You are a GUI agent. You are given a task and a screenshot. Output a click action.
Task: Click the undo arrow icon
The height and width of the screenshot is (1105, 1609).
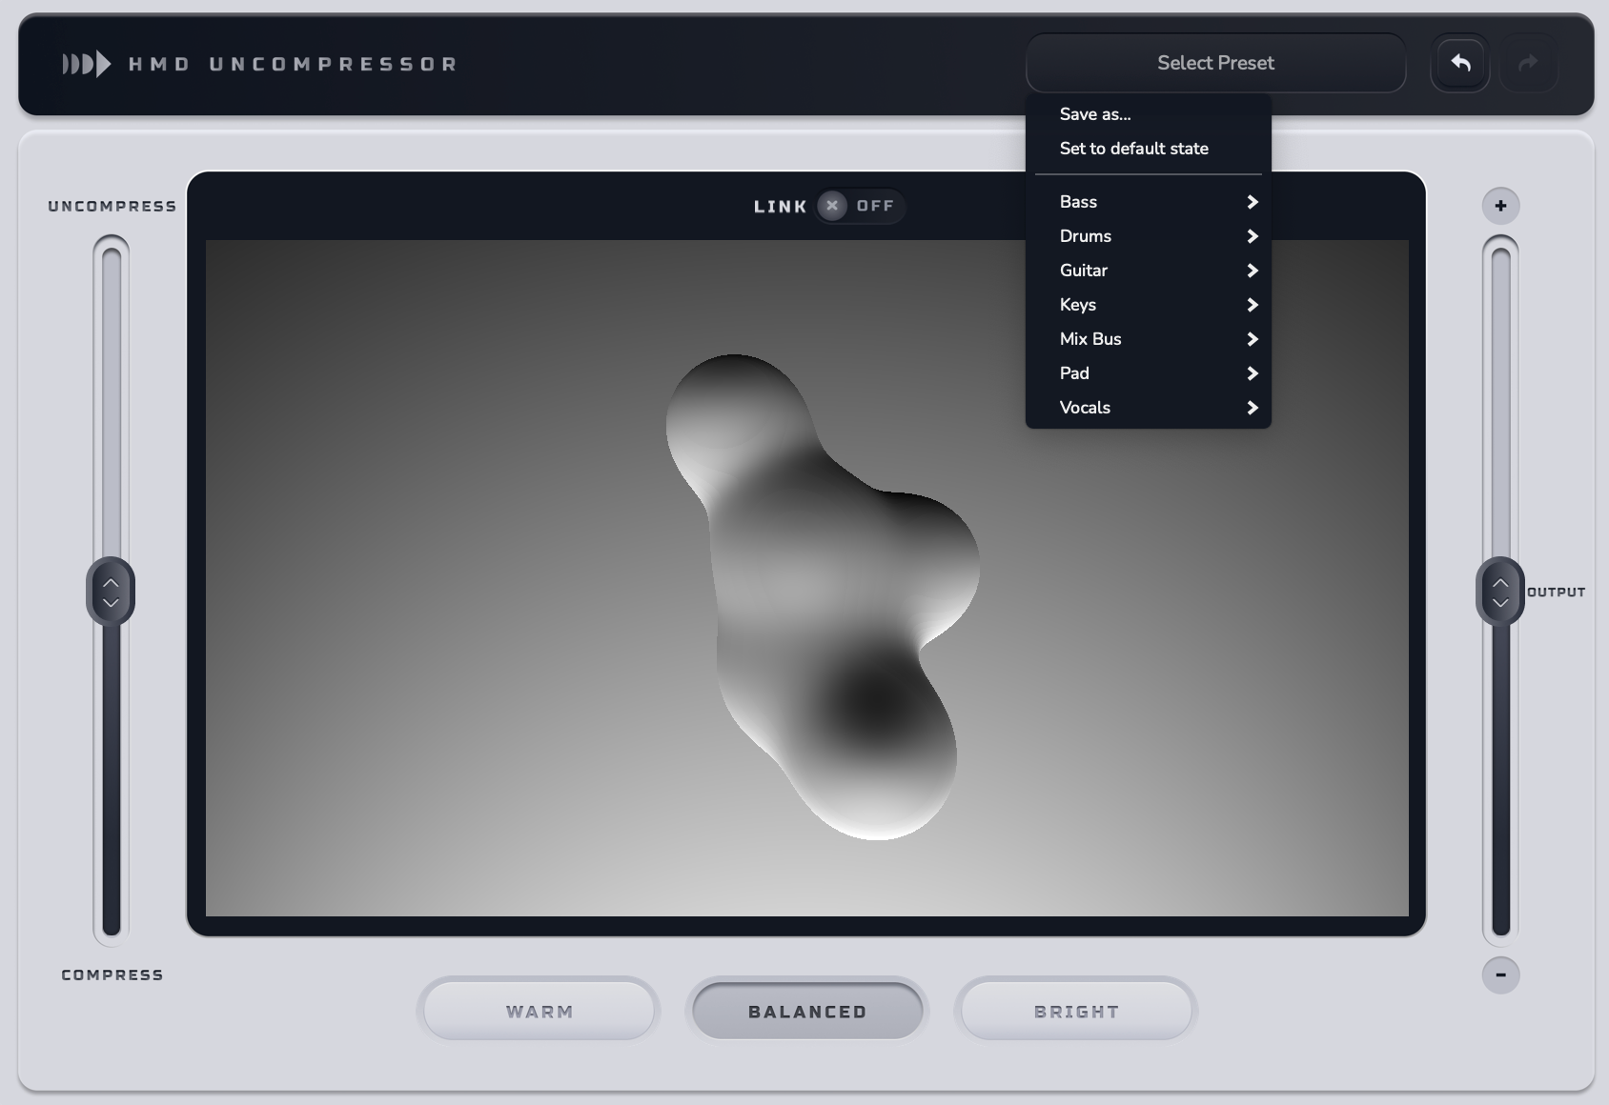pos(1459,62)
